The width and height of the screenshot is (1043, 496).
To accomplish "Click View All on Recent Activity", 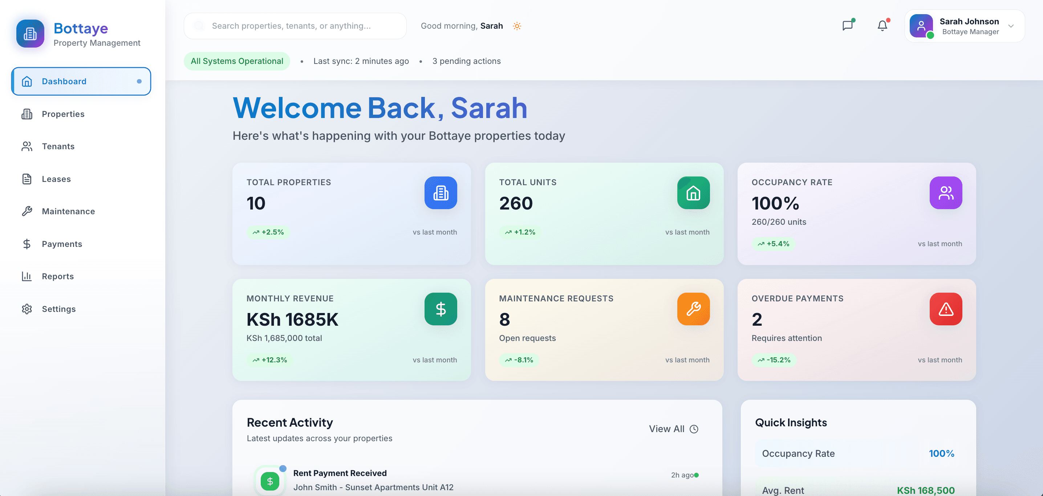I will (x=666, y=428).
